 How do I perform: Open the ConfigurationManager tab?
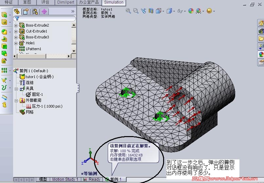tap(35, 11)
